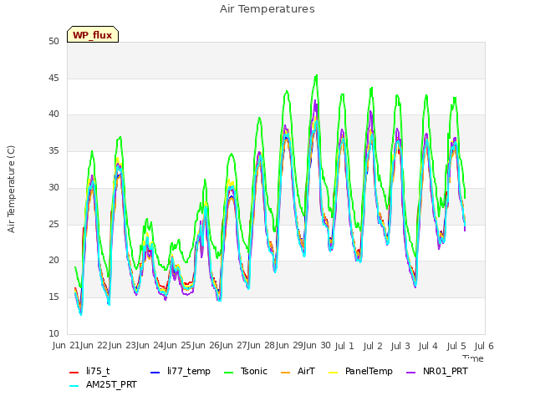Click the green Tsonic legend swatch

(x=228, y=373)
